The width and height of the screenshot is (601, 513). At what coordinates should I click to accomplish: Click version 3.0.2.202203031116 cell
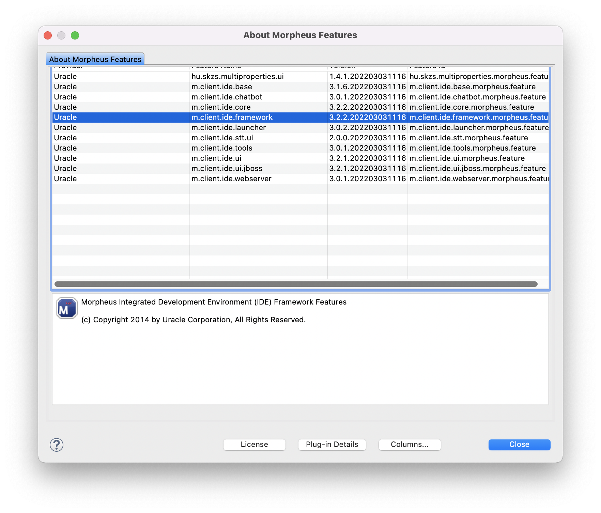[x=368, y=127]
